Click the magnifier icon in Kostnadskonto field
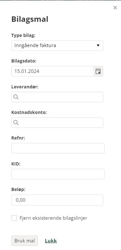121x250 pixels. coord(16,122)
